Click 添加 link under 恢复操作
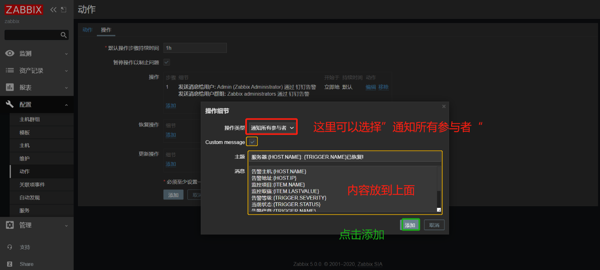600x270 pixels. pos(171,135)
